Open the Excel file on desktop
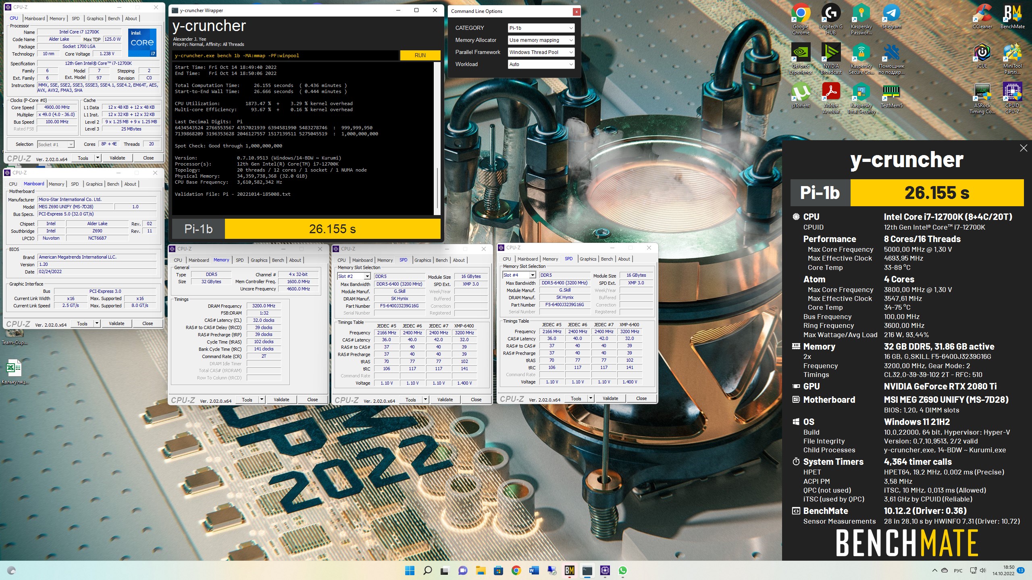This screenshot has height=580, width=1032. (15, 371)
